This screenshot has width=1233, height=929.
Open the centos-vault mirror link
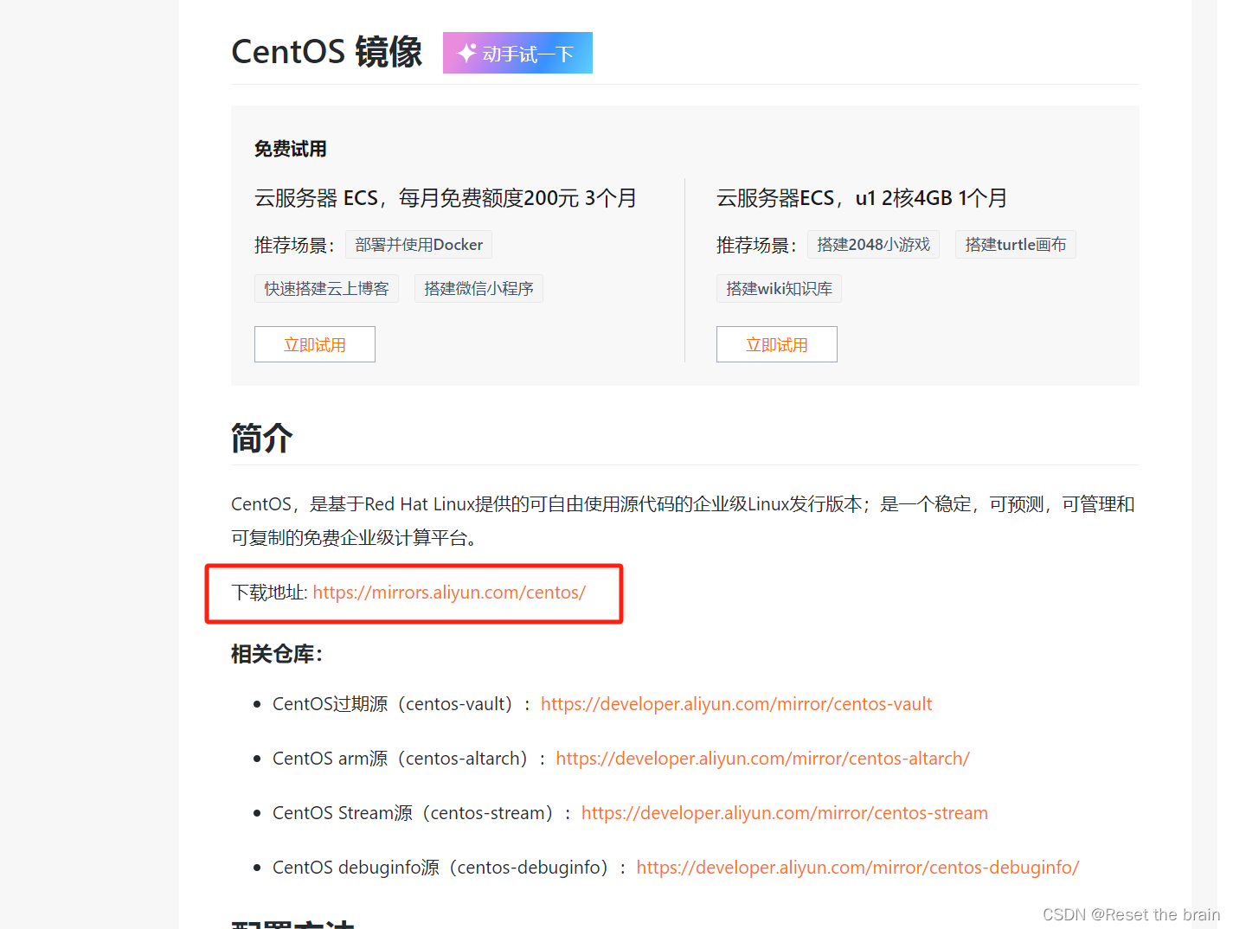736,704
